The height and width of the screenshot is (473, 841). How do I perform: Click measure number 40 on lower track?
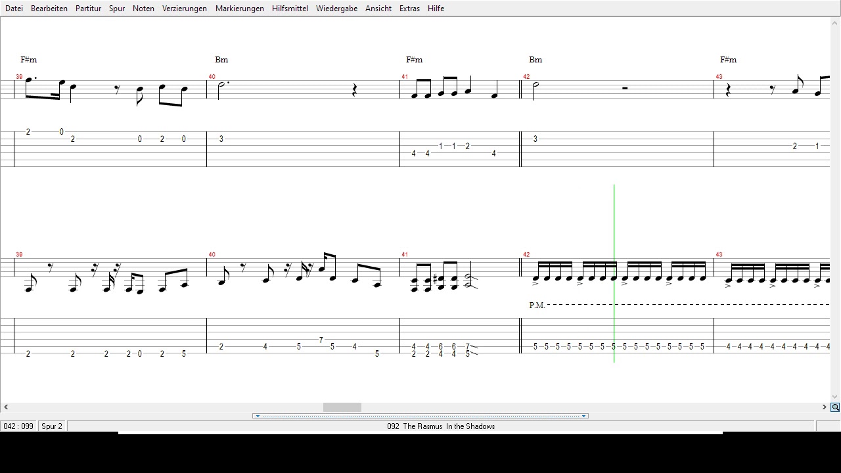[212, 255]
